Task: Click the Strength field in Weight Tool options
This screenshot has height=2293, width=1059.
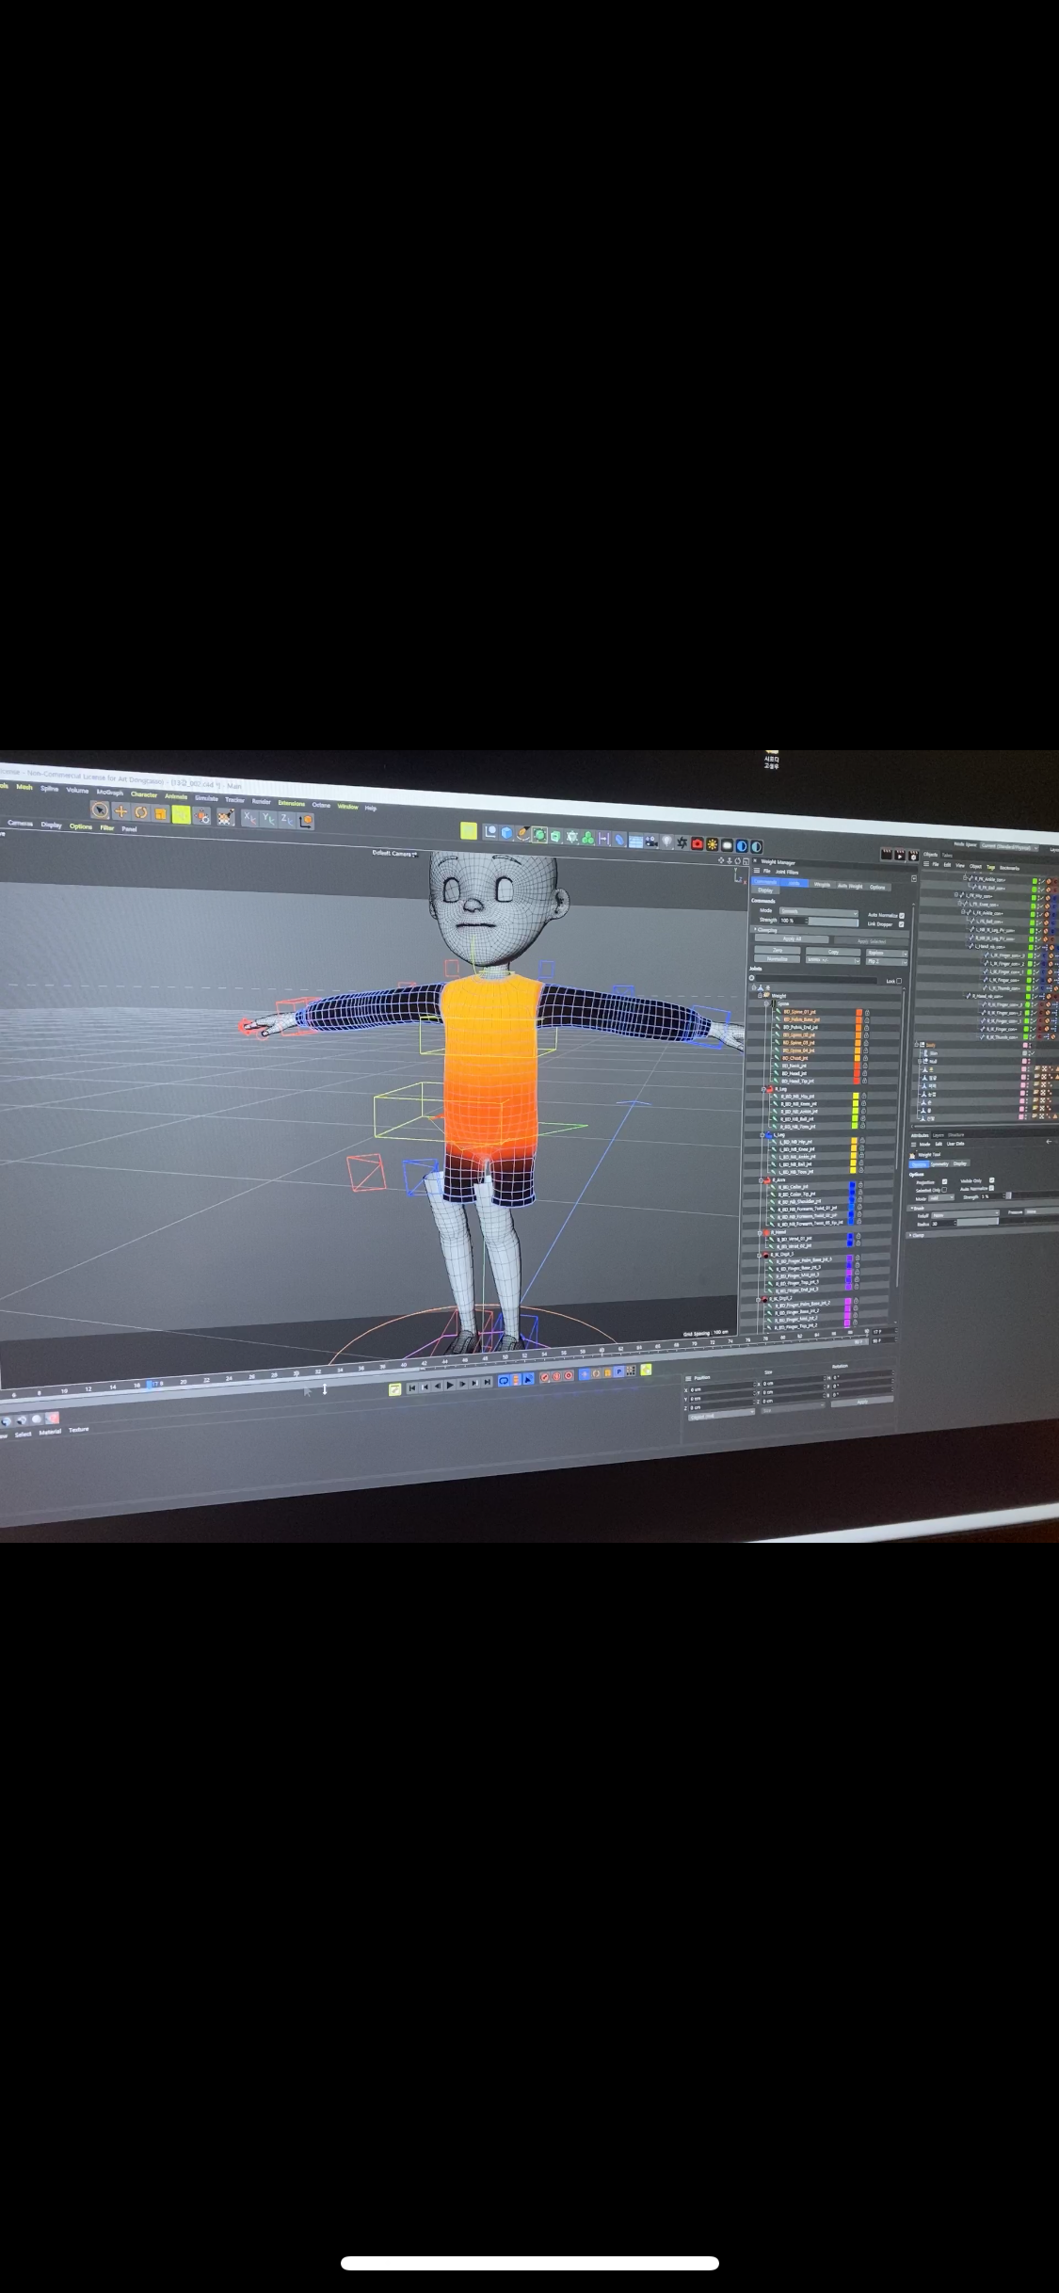Action: click(x=990, y=1196)
